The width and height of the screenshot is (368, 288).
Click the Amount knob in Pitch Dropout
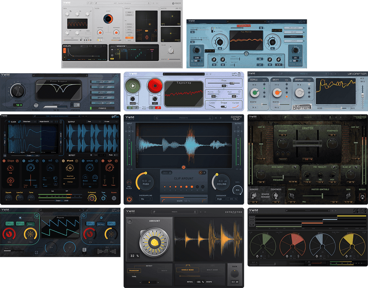click(x=18, y=90)
